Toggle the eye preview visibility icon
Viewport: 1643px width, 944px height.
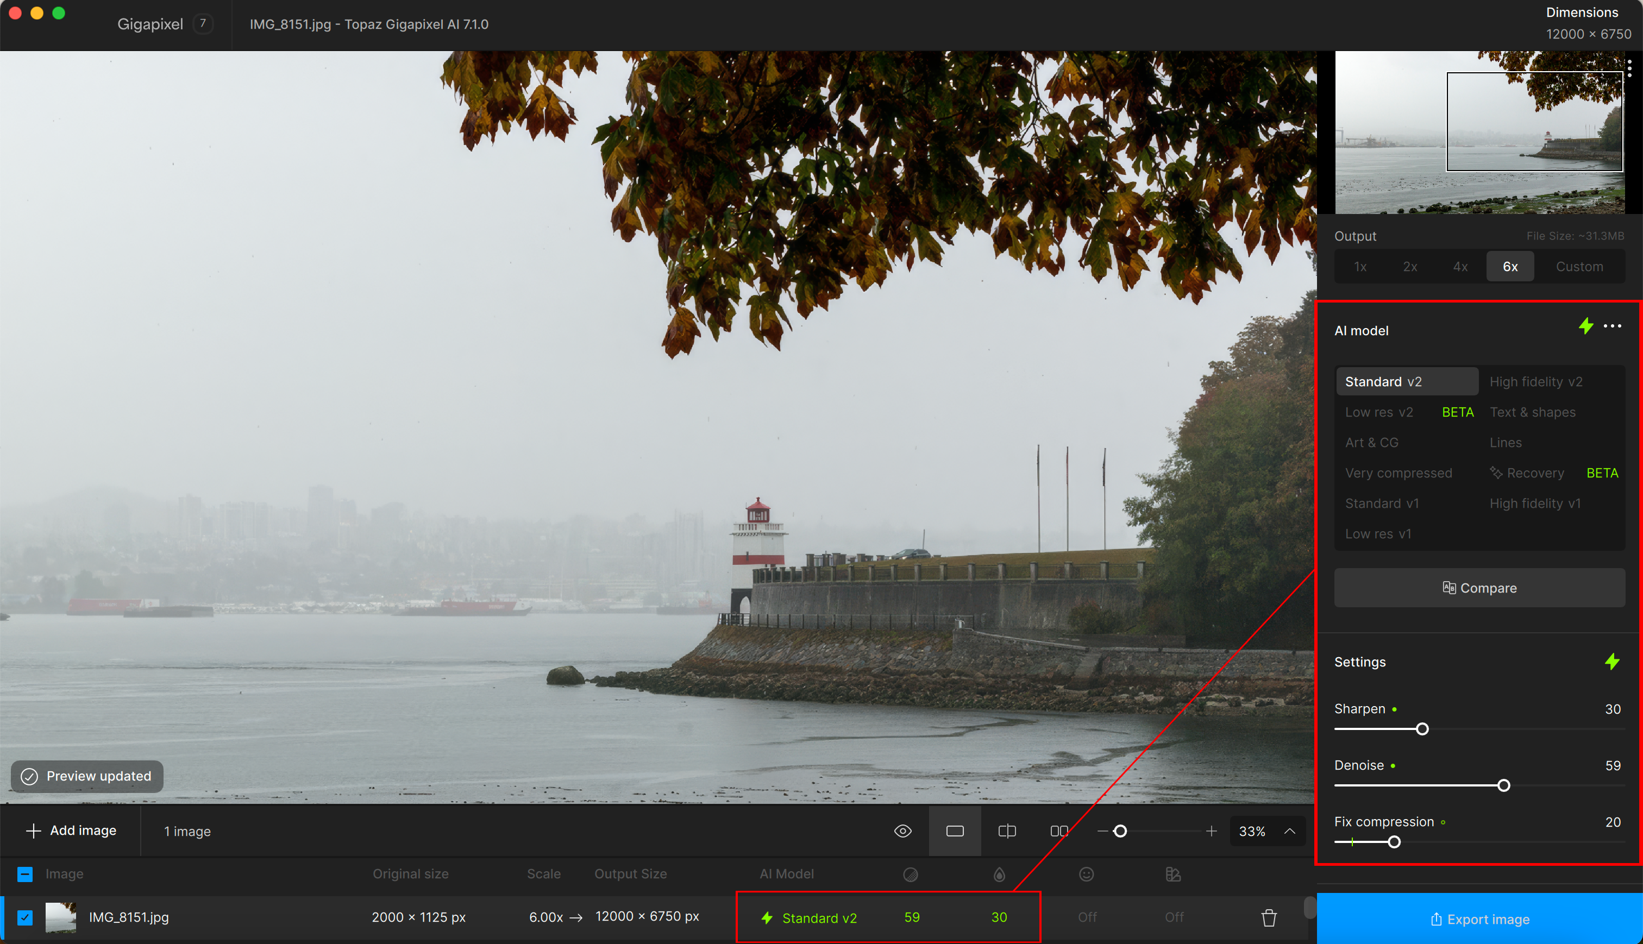pos(902,831)
